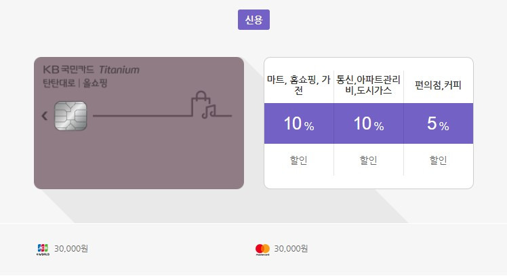This screenshot has height=276, width=507.
Task: Click the mauve credit card image
Action: click(139, 123)
